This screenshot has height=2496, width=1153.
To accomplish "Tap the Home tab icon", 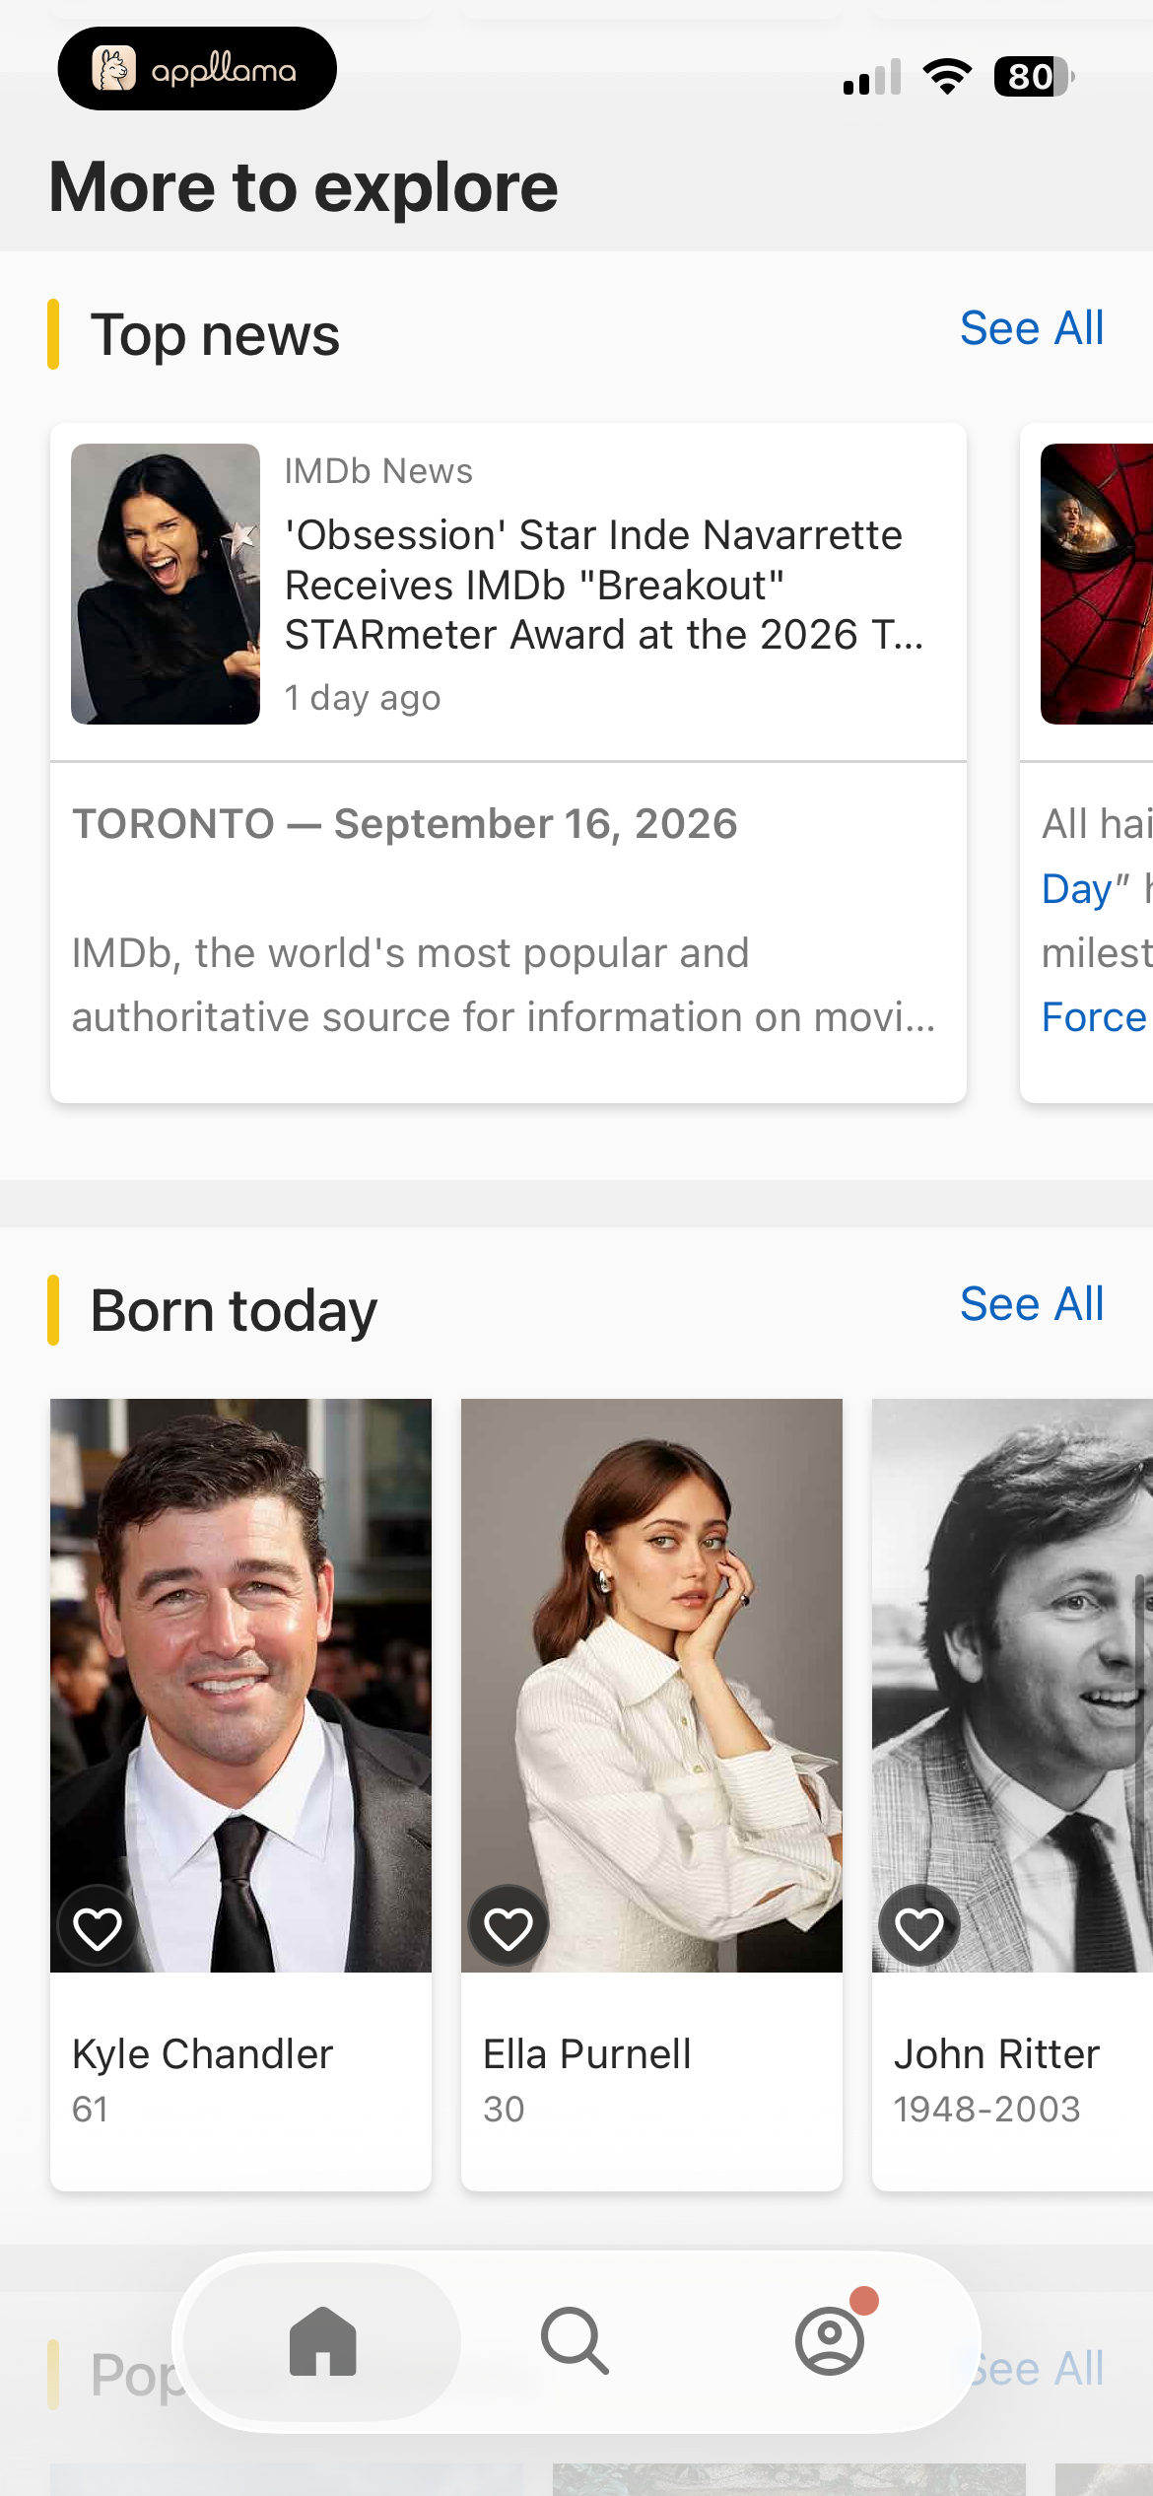I will pos(322,2340).
